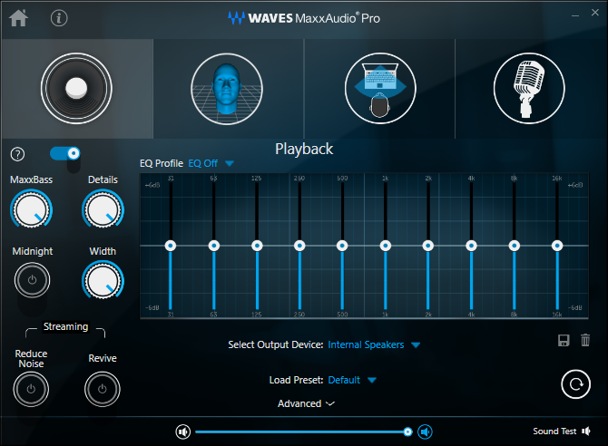Toggle the MaxxAudio master switch

point(65,153)
